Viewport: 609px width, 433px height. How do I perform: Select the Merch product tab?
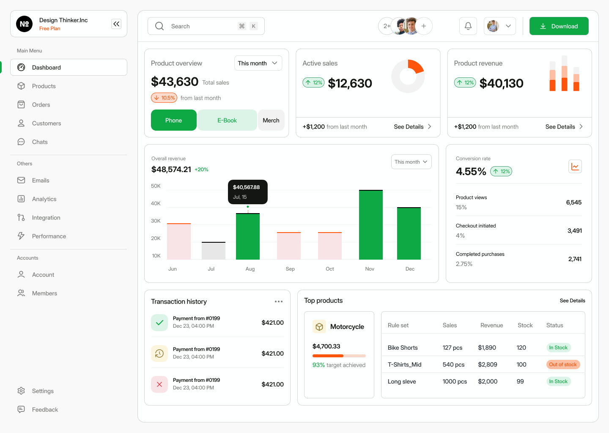point(271,120)
